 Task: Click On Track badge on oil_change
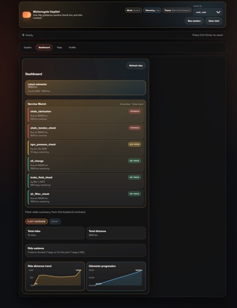point(134,161)
